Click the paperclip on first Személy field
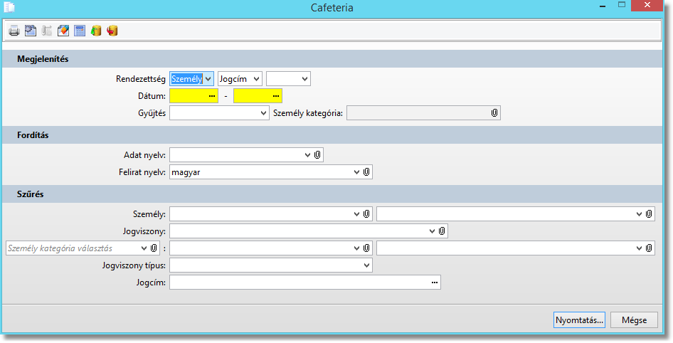 click(x=366, y=213)
